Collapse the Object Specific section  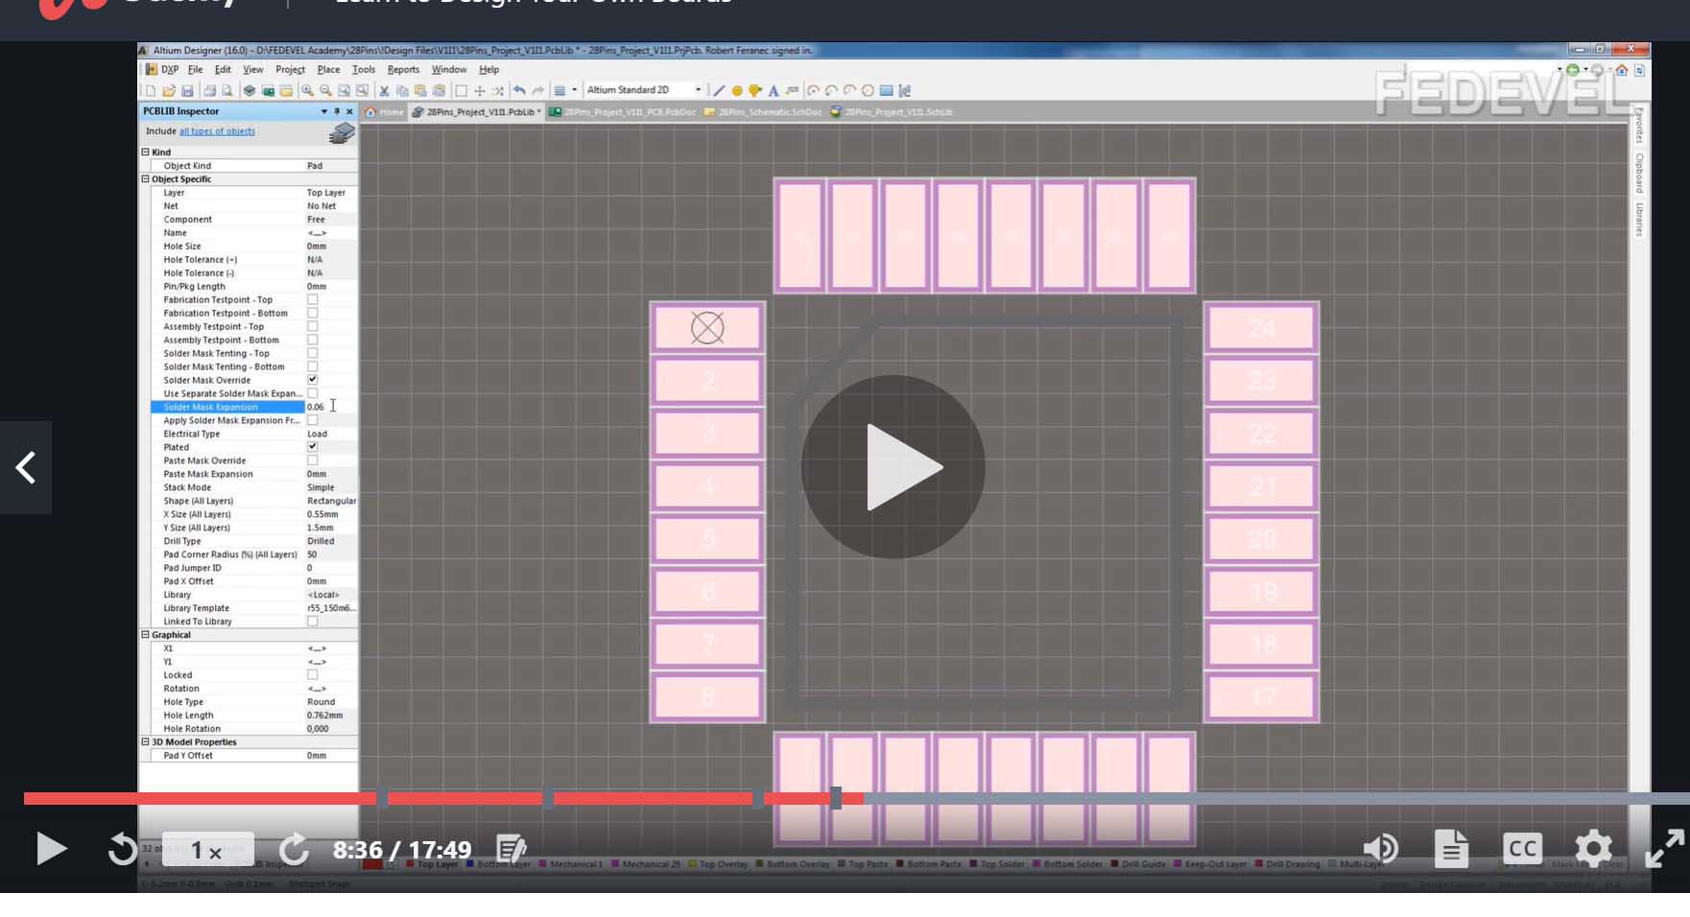[x=146, y=179]
